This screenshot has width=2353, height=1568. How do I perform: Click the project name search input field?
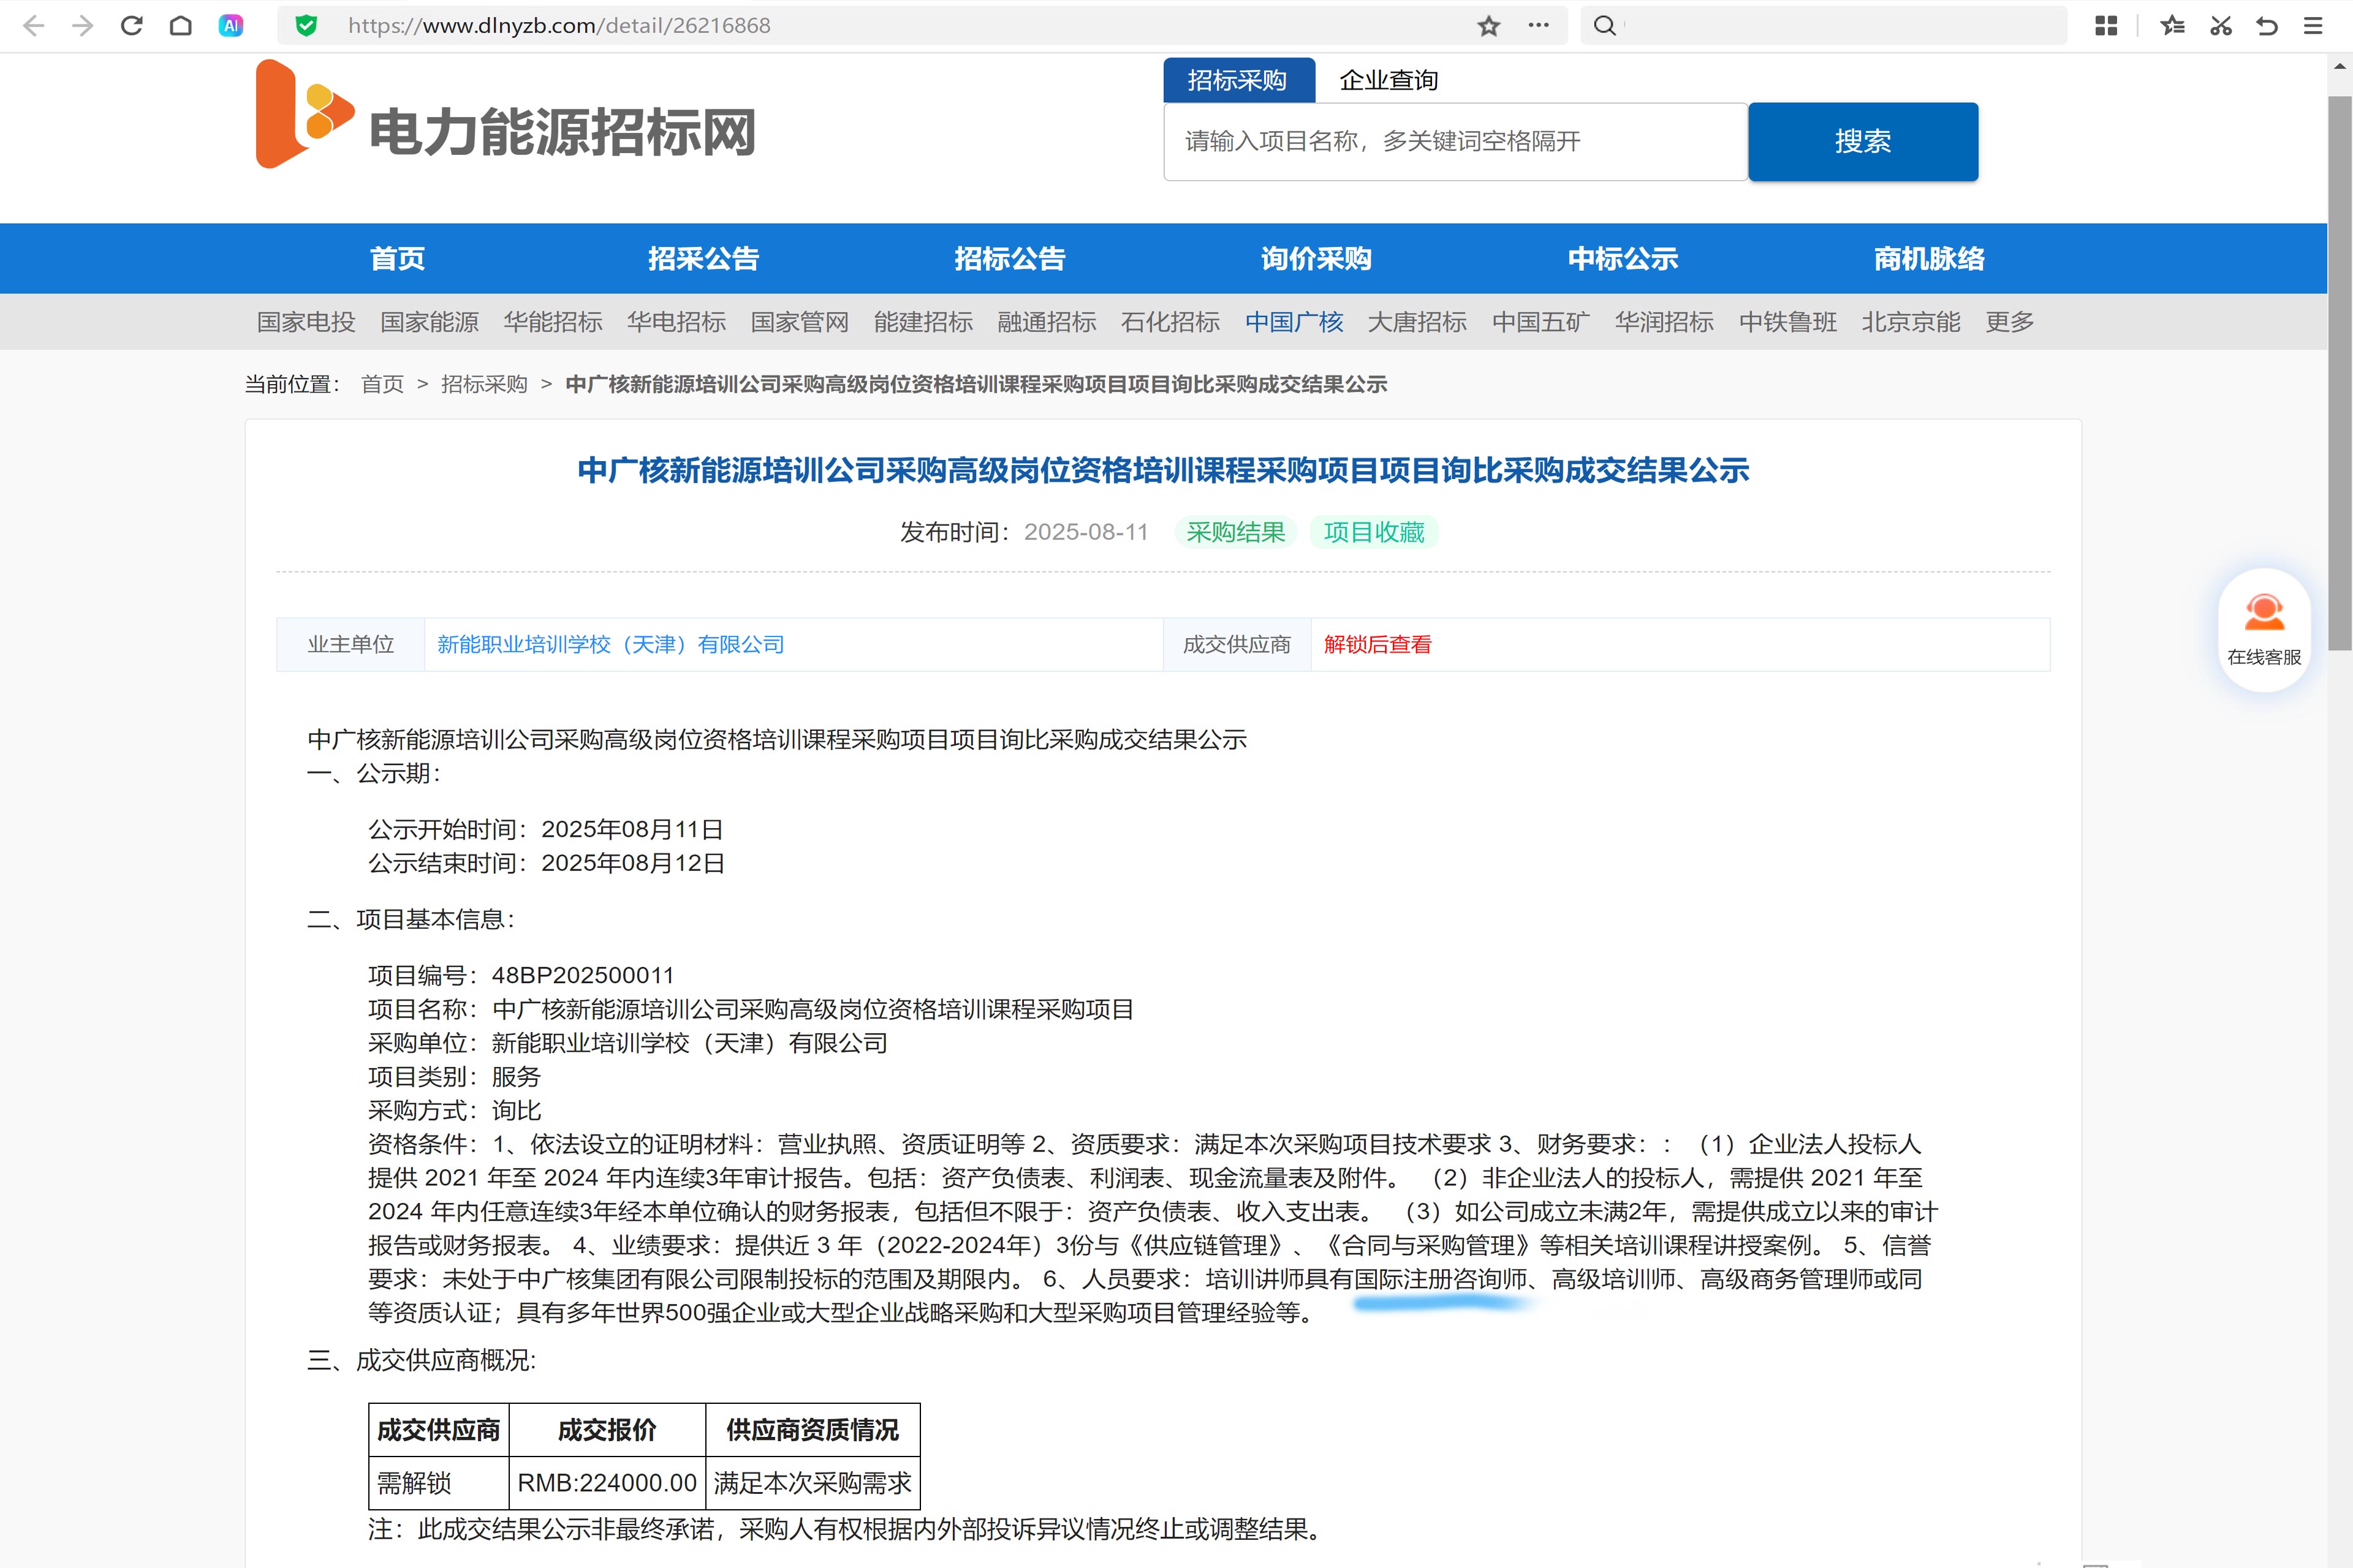tap(1455, 142)
